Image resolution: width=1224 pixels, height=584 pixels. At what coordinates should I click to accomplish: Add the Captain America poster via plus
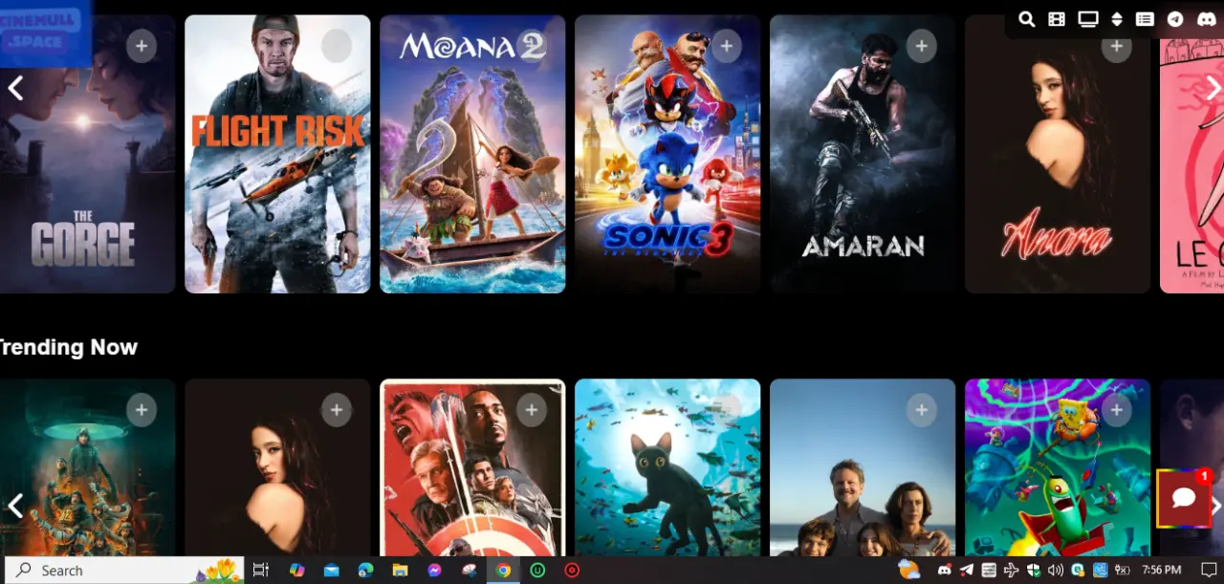coord(532,410)
